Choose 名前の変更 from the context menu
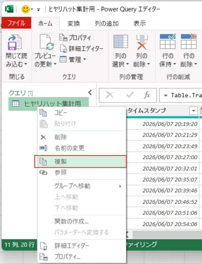 pos(81,148)
